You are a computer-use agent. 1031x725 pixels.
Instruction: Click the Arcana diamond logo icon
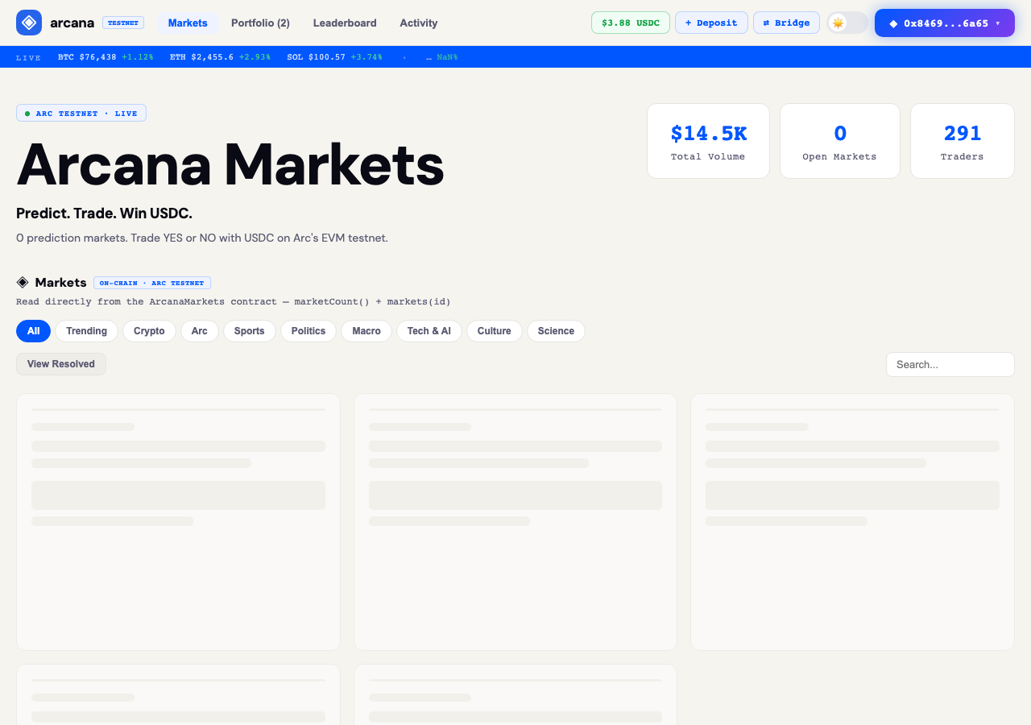pyautogui.click(x=29, y=23)
